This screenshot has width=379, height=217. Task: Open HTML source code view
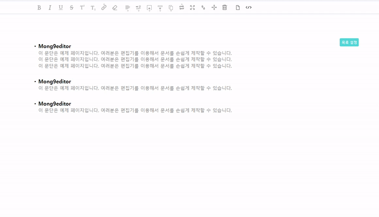pyautogui.click(x=249, y=8)
